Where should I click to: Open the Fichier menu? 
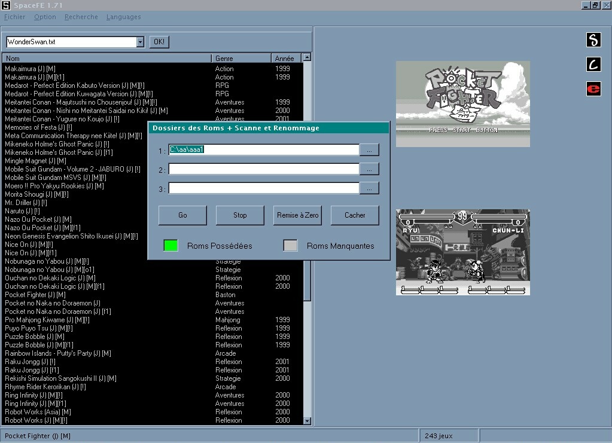tap(14, 17)
